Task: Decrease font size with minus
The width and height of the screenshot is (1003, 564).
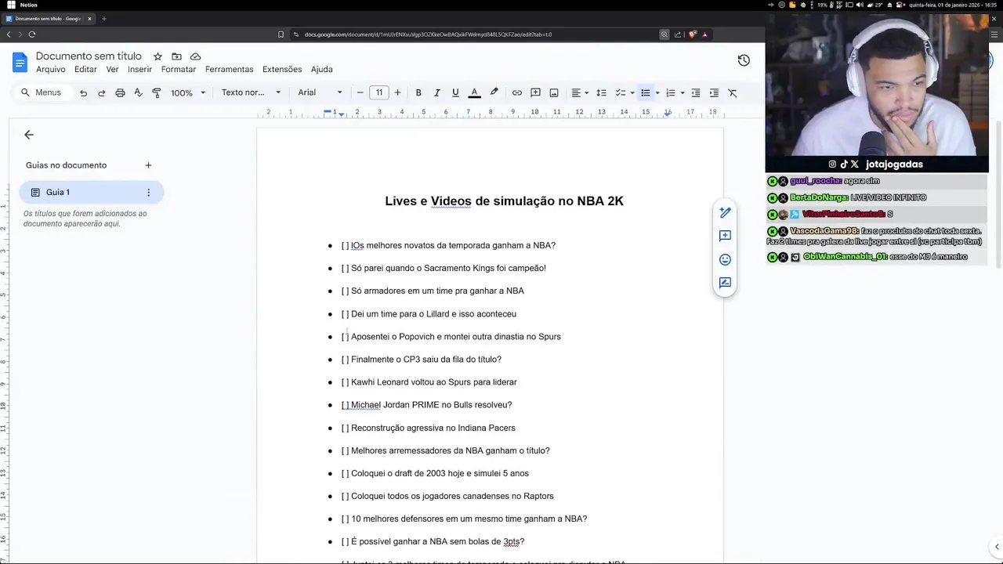Action: click(360, 92)
